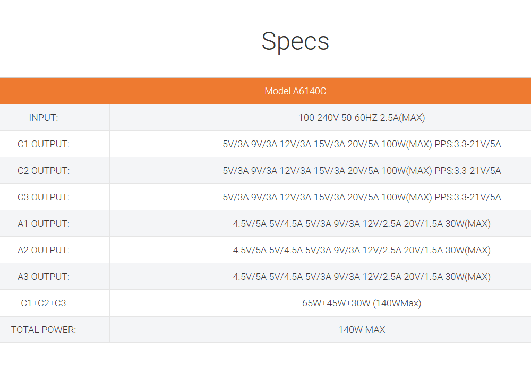Image resolution: width=531 pixels, height=369 pixels.
Task: Click the 140W MAX value
Action: click(362, 330)
